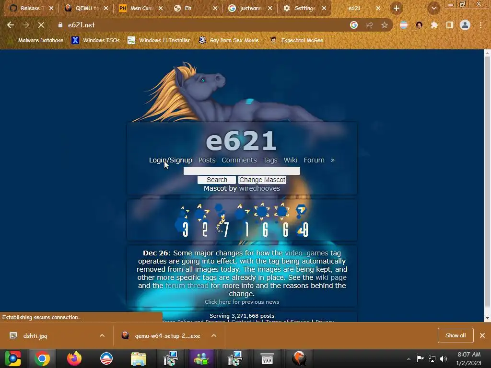
Task: Open the video_games tag link
Action: [306, 253]
